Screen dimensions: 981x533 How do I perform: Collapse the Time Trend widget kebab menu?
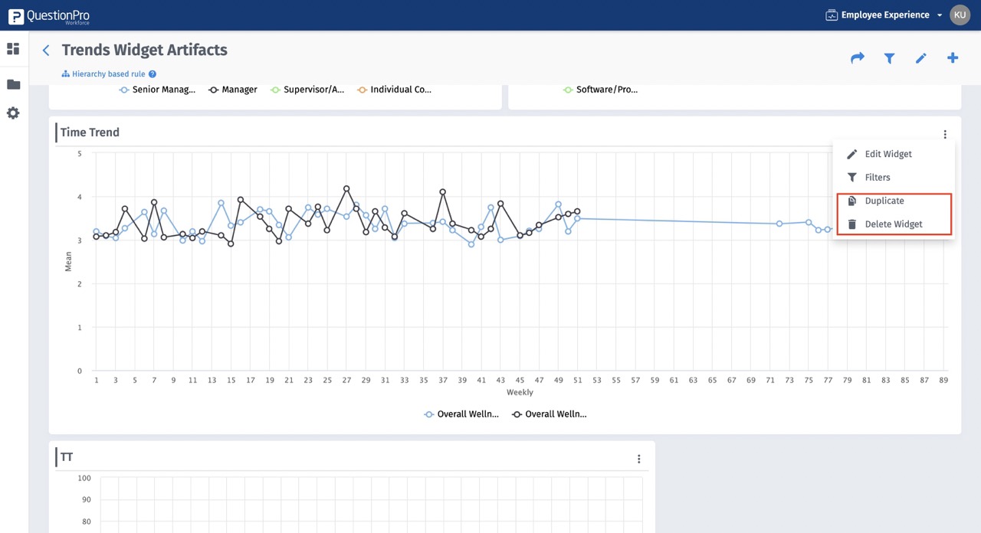coord(945,135)
